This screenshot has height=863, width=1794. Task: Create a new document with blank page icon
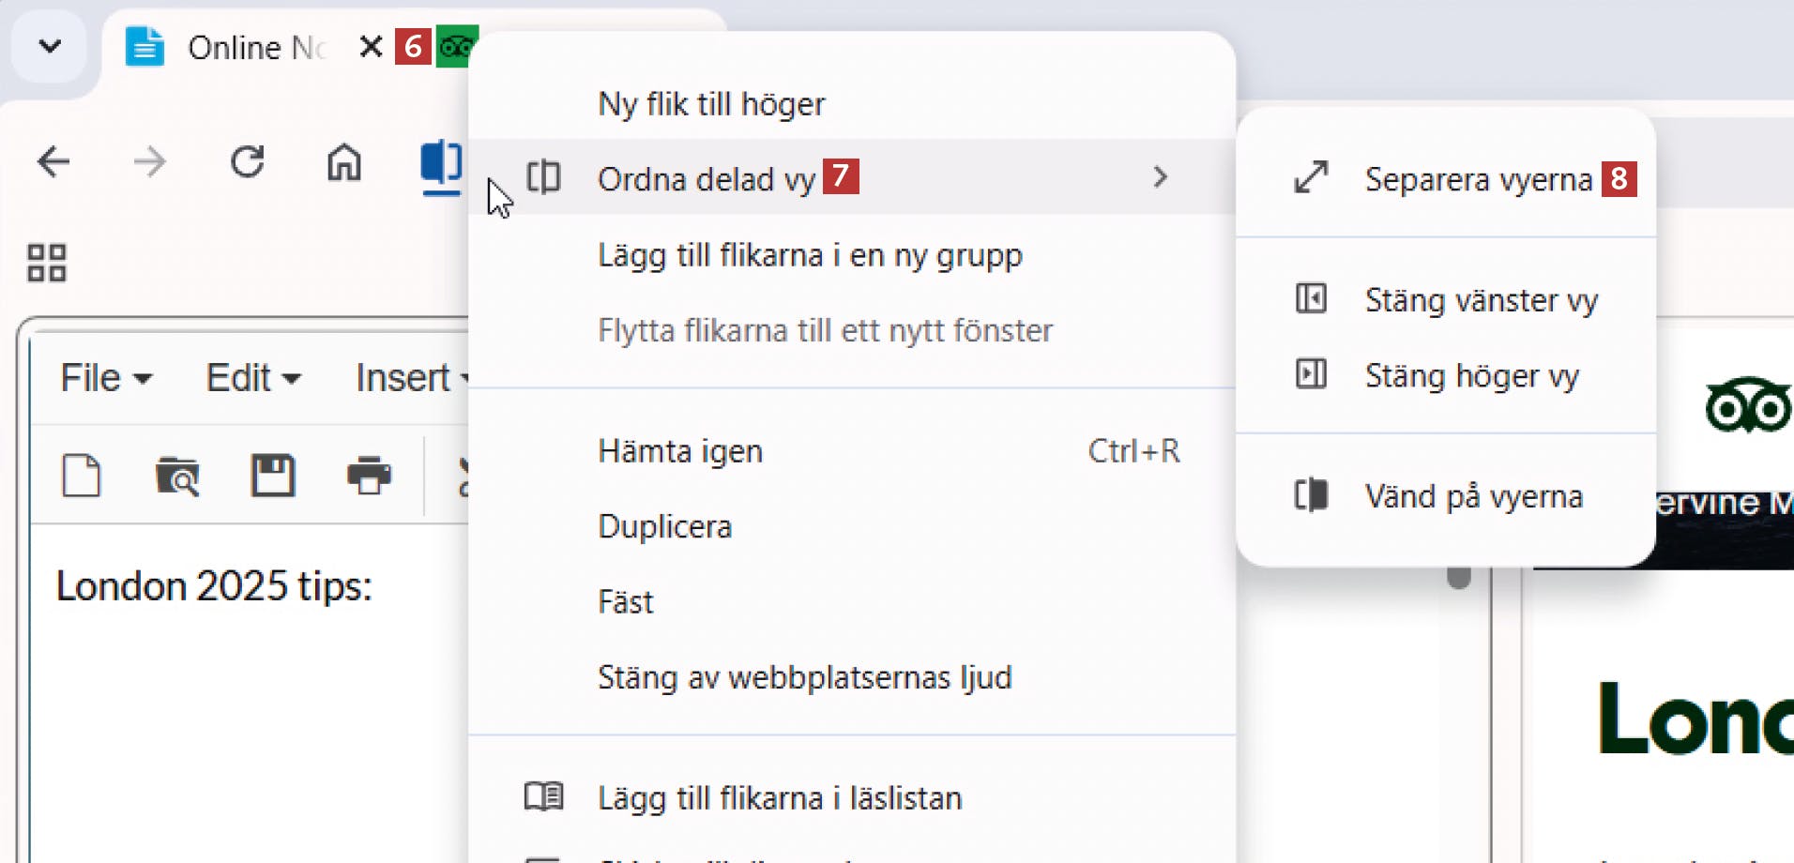82,476
